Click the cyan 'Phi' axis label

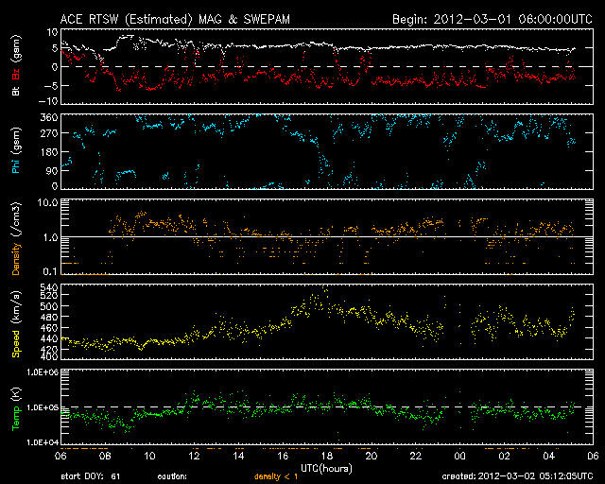tap(16, 165)
